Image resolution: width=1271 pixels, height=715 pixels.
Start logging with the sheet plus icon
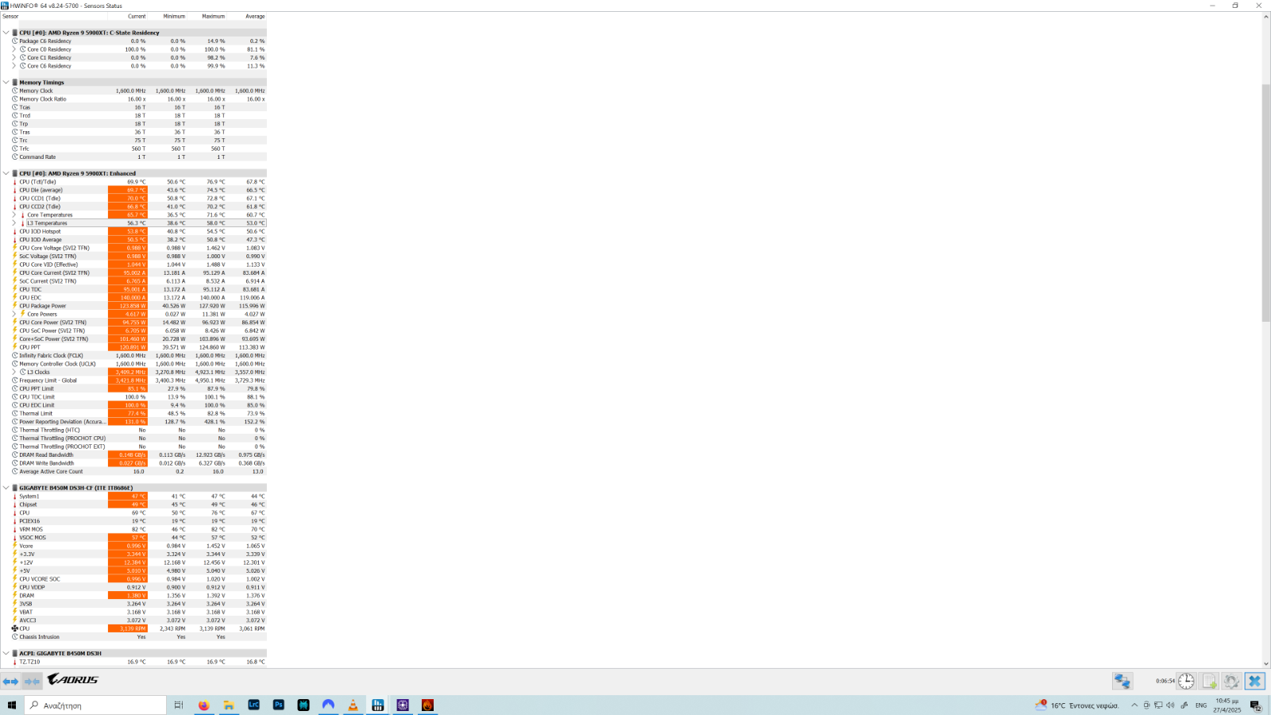tap(1209, 681)
